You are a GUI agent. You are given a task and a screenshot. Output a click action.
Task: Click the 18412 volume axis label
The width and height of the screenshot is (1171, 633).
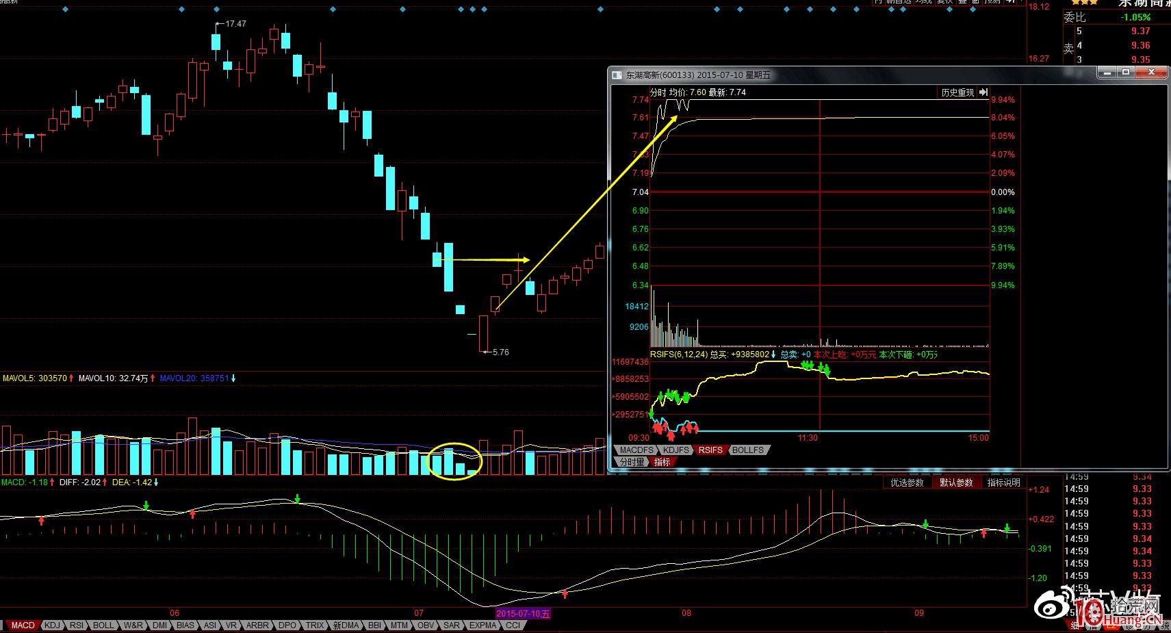[636, 307]
